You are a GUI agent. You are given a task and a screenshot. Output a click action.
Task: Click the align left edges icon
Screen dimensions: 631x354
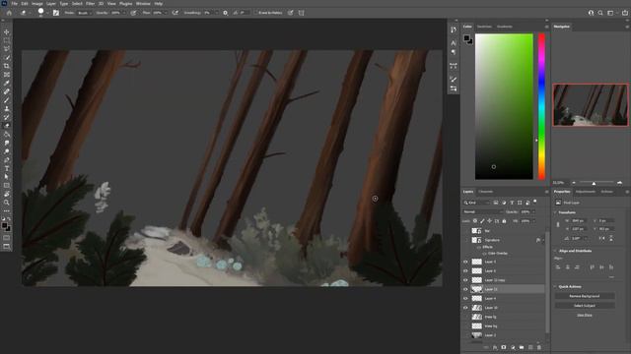click(558, 266)
